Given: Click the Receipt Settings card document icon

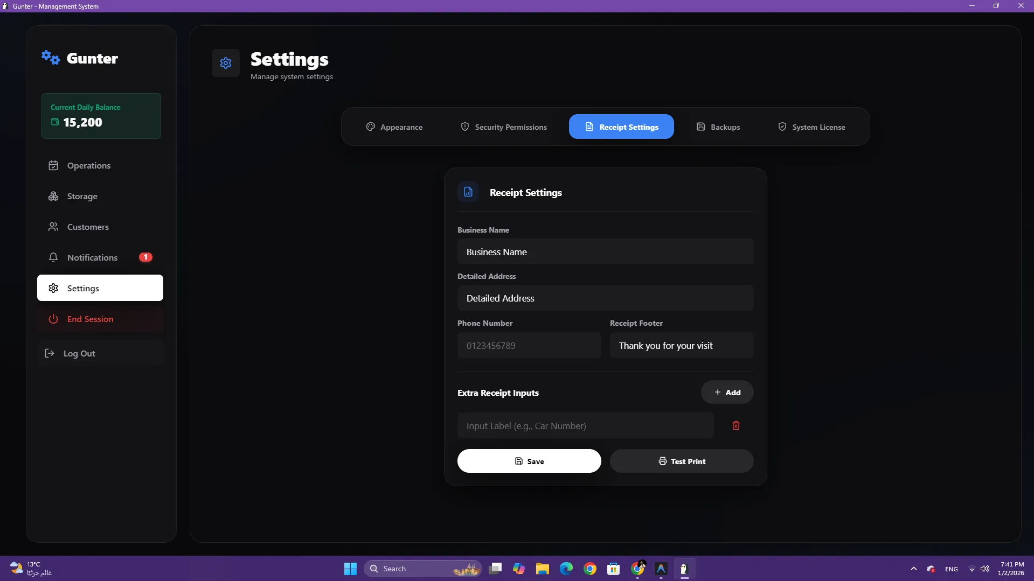Looking at the screenshot, I should tap(468, 192).
